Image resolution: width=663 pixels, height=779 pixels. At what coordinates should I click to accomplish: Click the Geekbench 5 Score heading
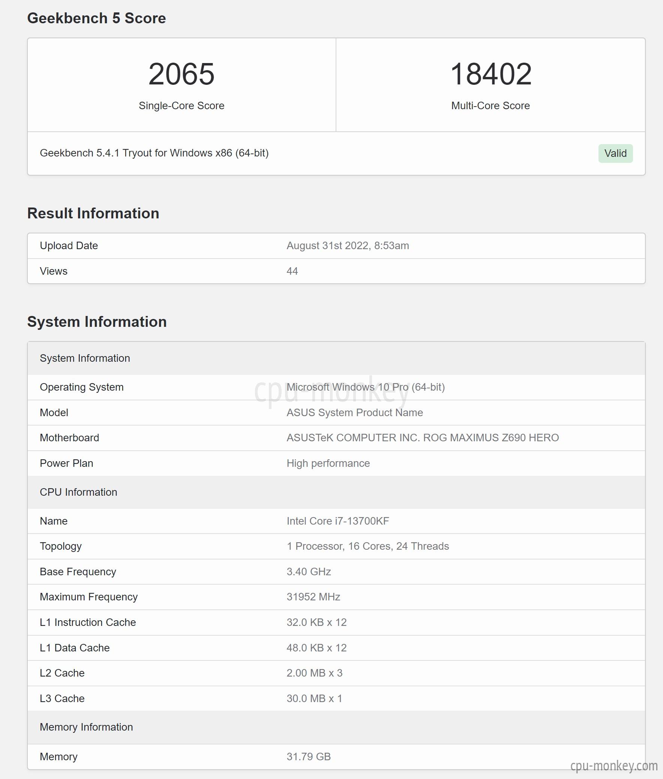96,18
